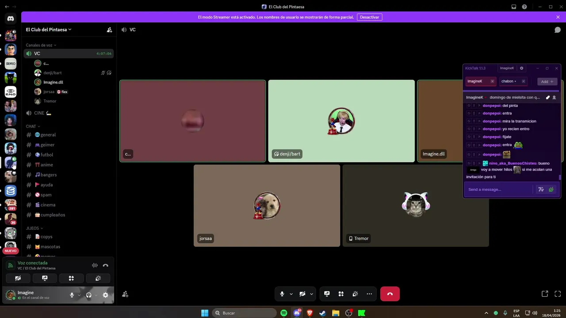Start an activity from bottom call bar
Image resolution: width=566 pixels, height=318 pixels.
click(x=341, y=294)
